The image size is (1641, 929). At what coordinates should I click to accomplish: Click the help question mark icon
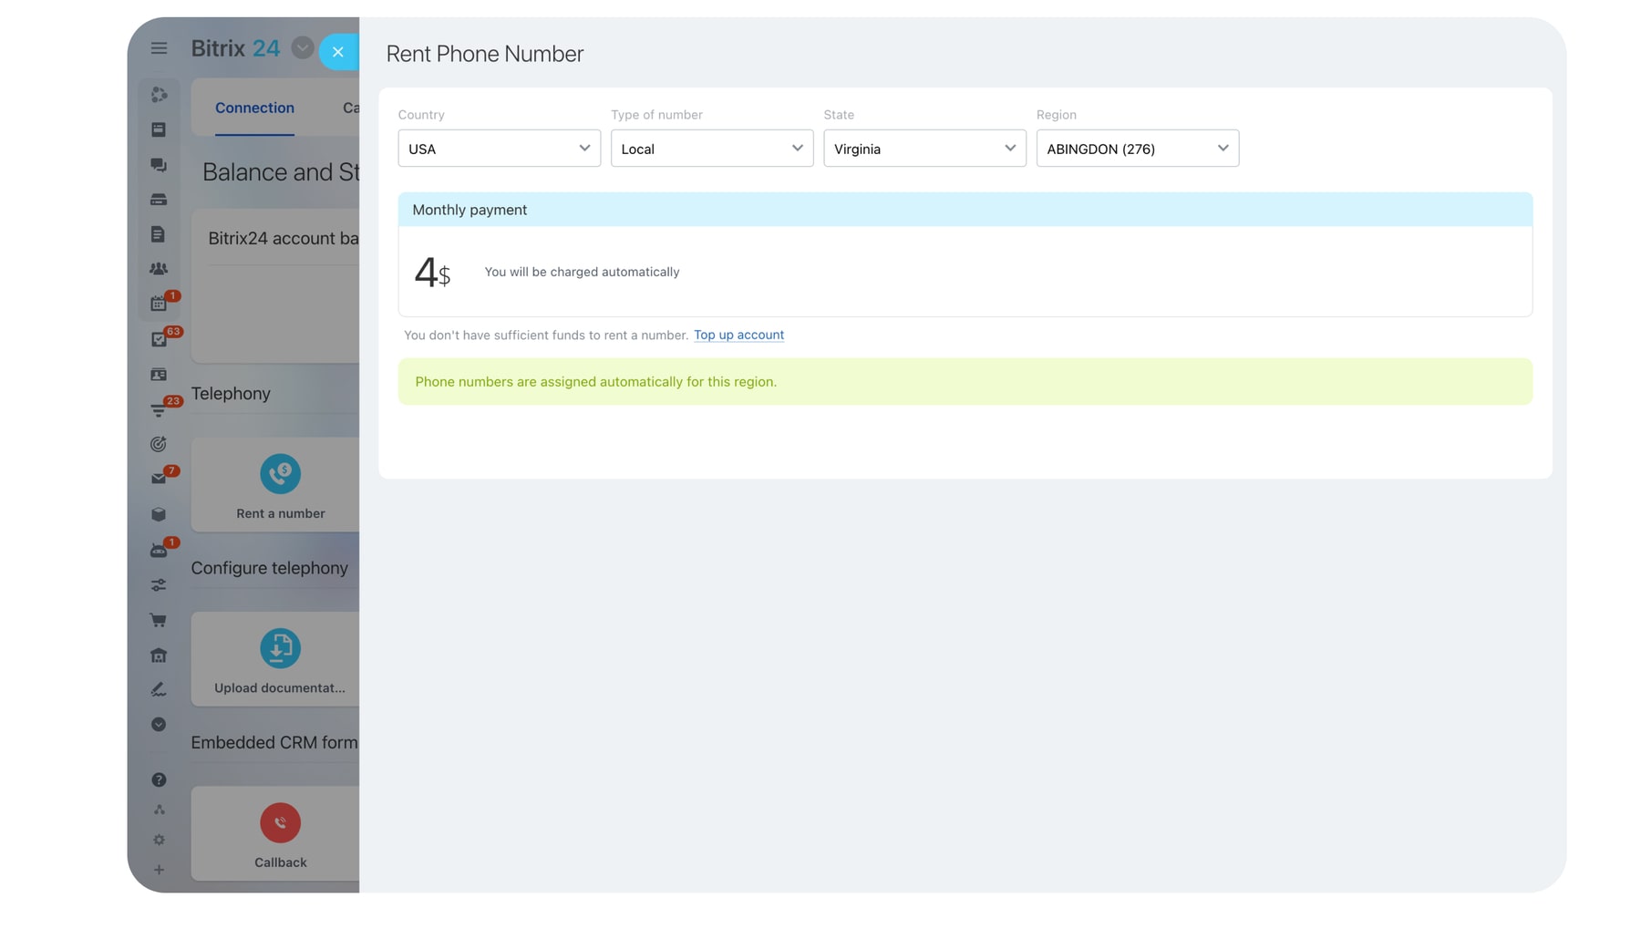click(159, 780)
